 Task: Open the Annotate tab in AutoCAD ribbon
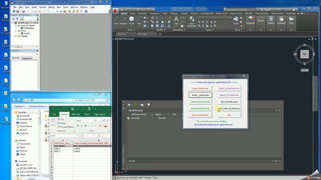tap(142, 13)
